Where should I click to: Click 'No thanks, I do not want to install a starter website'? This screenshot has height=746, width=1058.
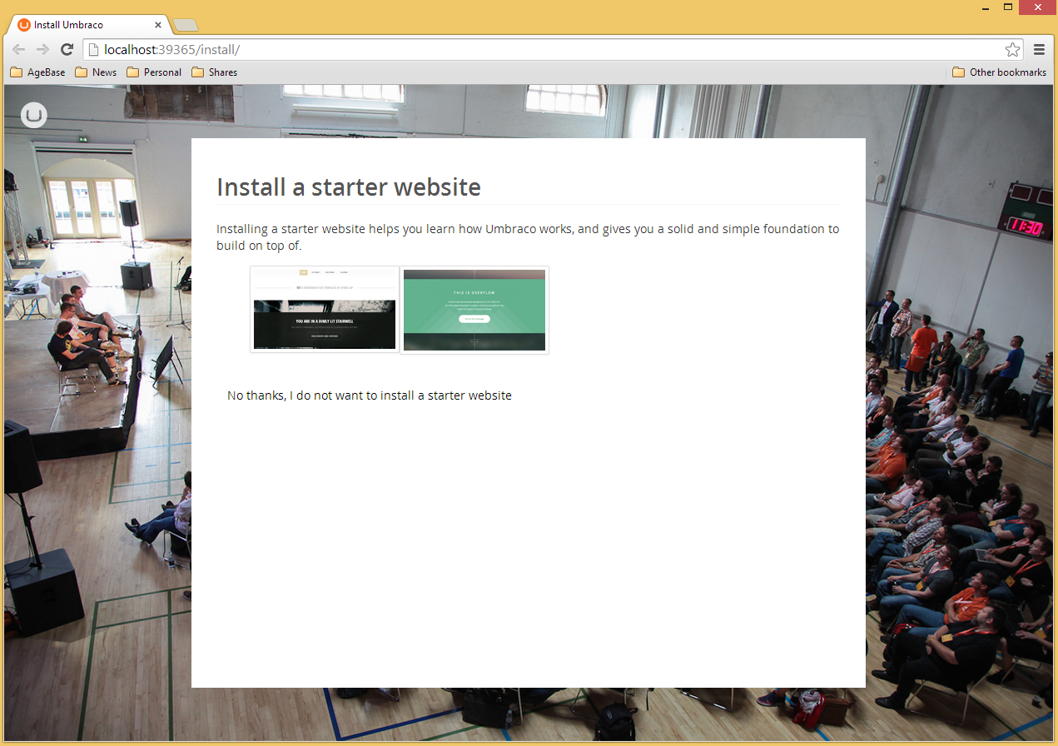(x=370, y=395)
